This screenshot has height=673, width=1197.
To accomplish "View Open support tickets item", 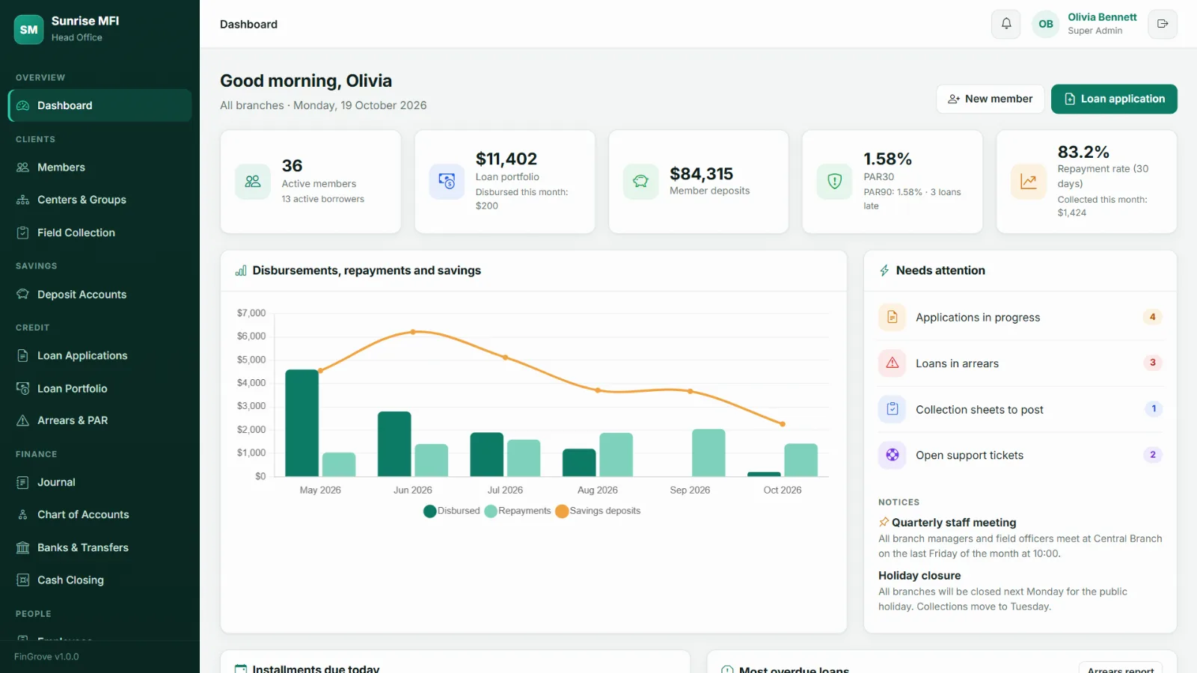I will point(1020,455).
